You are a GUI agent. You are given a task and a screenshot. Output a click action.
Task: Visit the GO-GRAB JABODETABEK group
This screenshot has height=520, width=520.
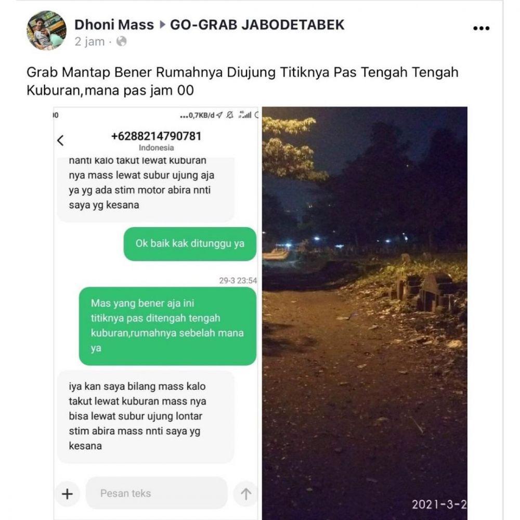(257, 25)
